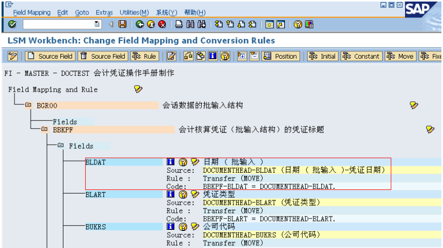The width and height of the screenshot is (443, 248).
Task: Open the Field Mapping menu
Action: coord(32,12)
